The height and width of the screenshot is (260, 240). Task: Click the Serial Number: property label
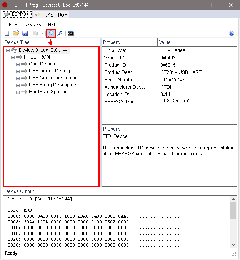(x=120, y=80)
